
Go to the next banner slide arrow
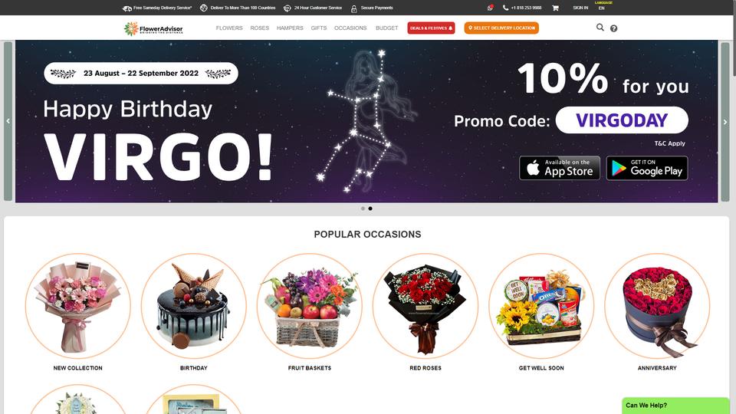(725, 122)
